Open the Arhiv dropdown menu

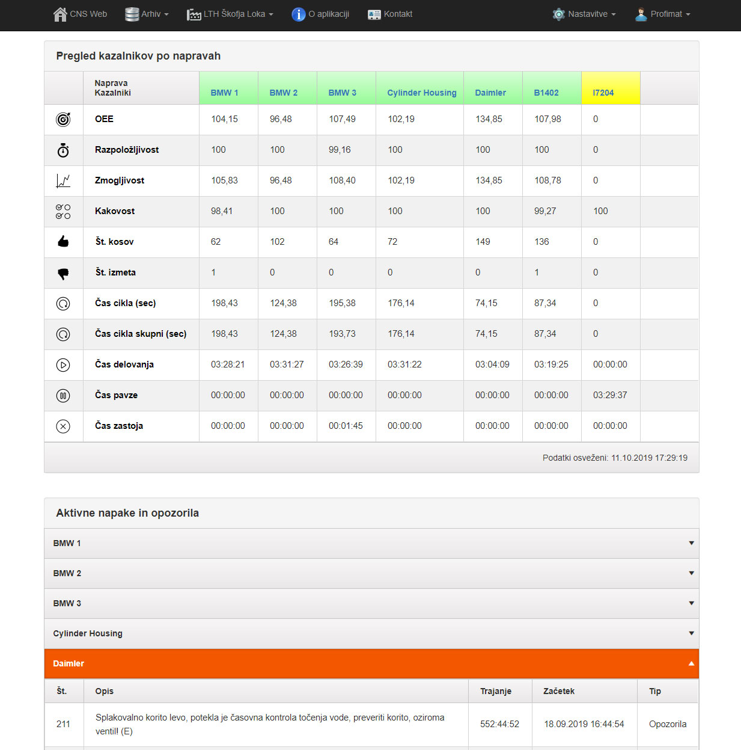click(147, 14)
